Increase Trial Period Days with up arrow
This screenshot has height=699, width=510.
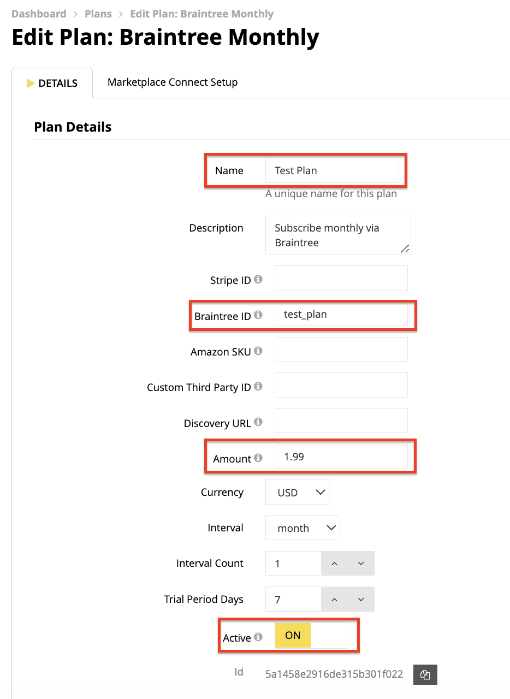click(x=334, y=600)
